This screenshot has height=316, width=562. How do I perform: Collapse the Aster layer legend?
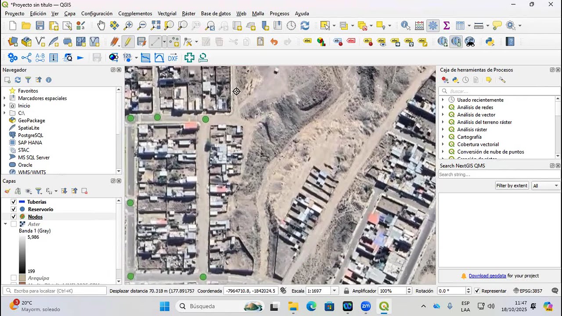(6, 224)
